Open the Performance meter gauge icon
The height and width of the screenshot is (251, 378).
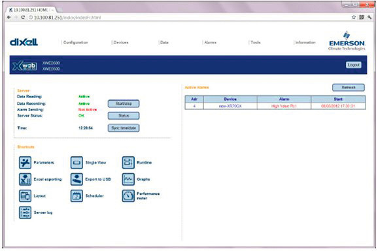click(x=128, y=196)
